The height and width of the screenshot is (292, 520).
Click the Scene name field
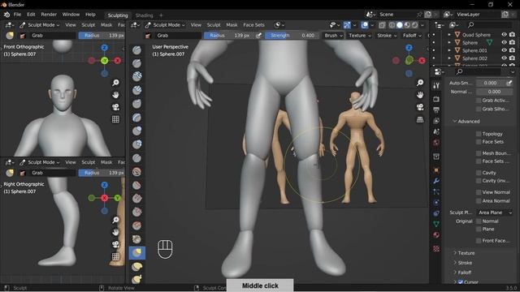tap(396, 15)
